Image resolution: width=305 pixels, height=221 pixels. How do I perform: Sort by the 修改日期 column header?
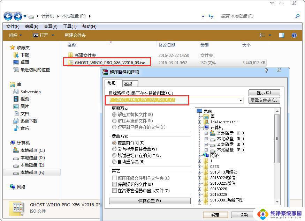point(167,45)
